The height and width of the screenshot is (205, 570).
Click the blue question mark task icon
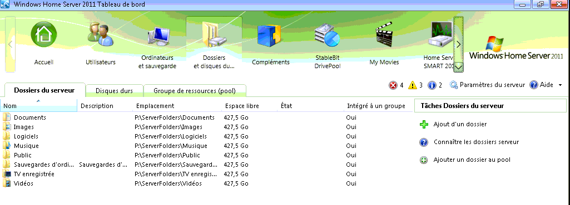tap(424, 142)
